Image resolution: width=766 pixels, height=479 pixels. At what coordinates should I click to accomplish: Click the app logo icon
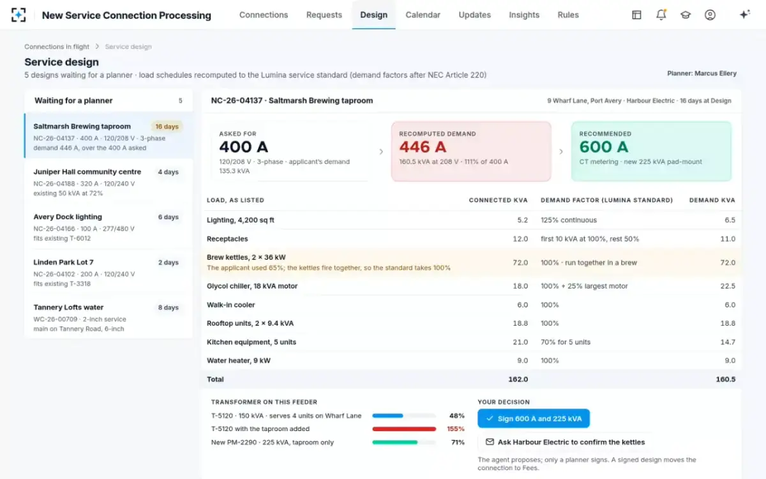19,15
